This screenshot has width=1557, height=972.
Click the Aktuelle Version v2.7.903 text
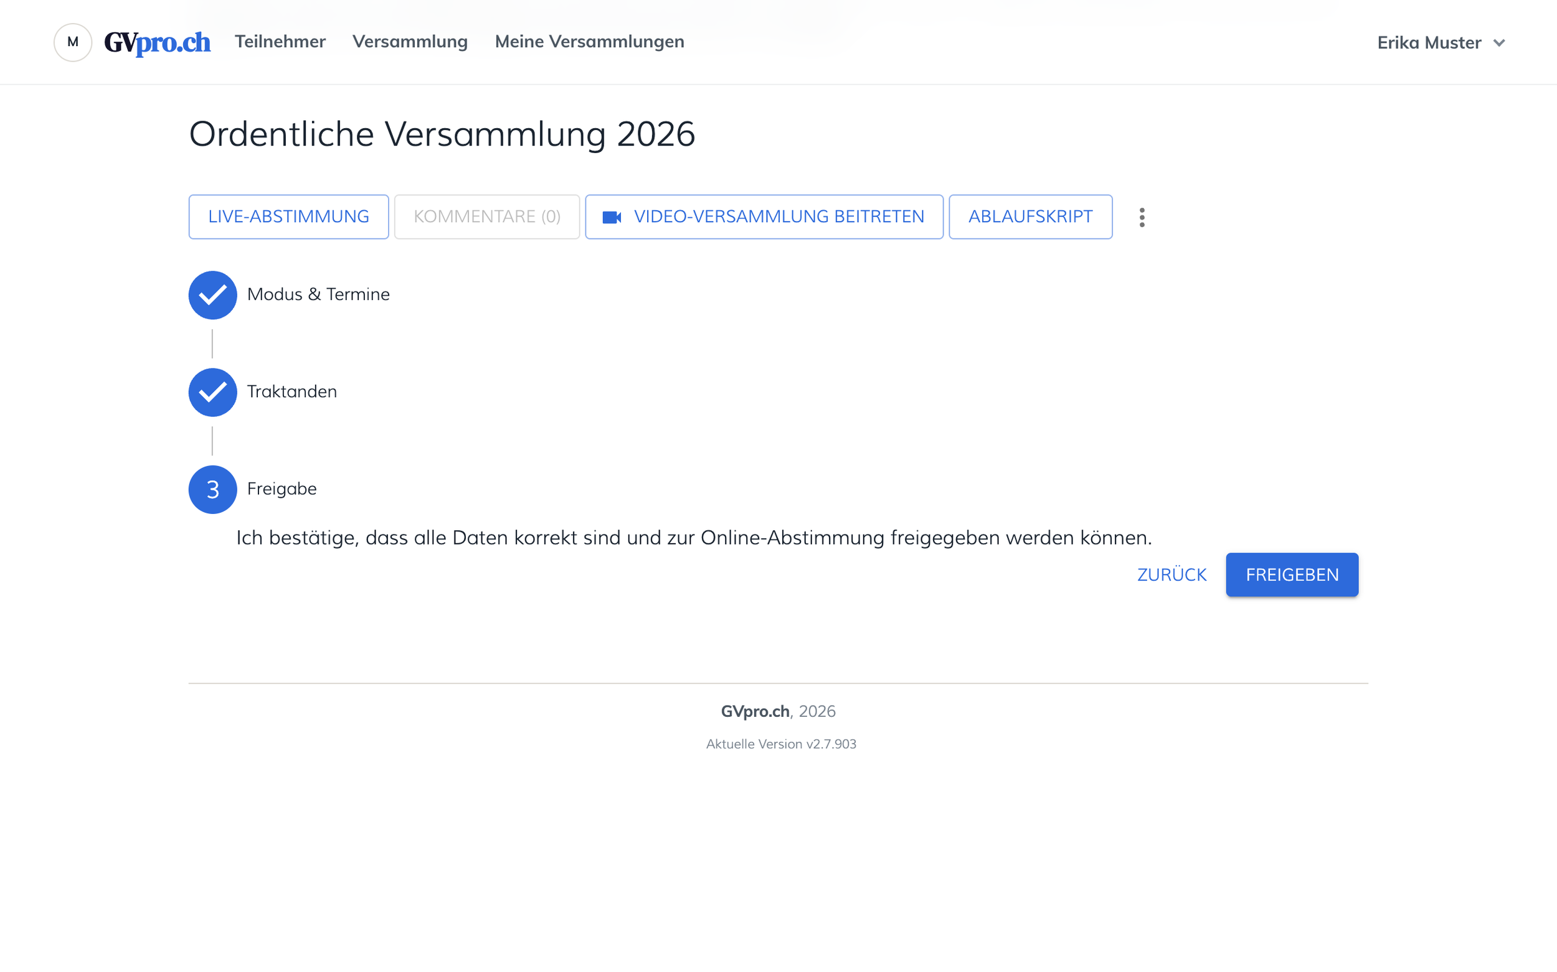[x=781, y=744]
